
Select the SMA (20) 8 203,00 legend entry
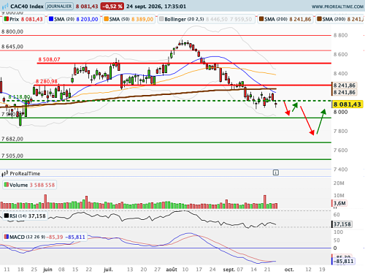pos(74,19)
